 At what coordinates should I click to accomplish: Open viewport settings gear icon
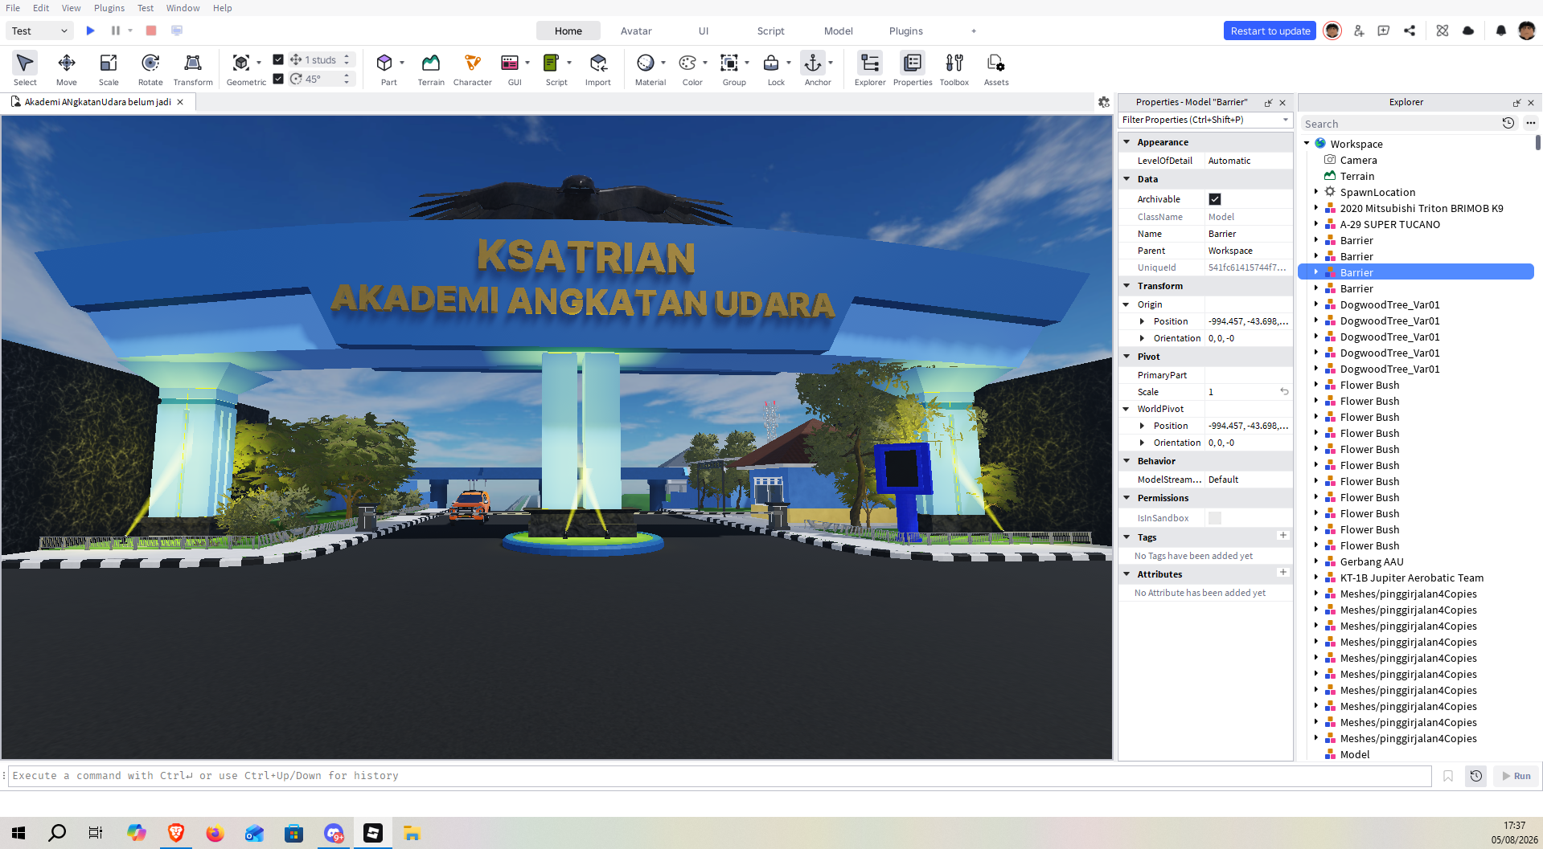[1104, 102]
